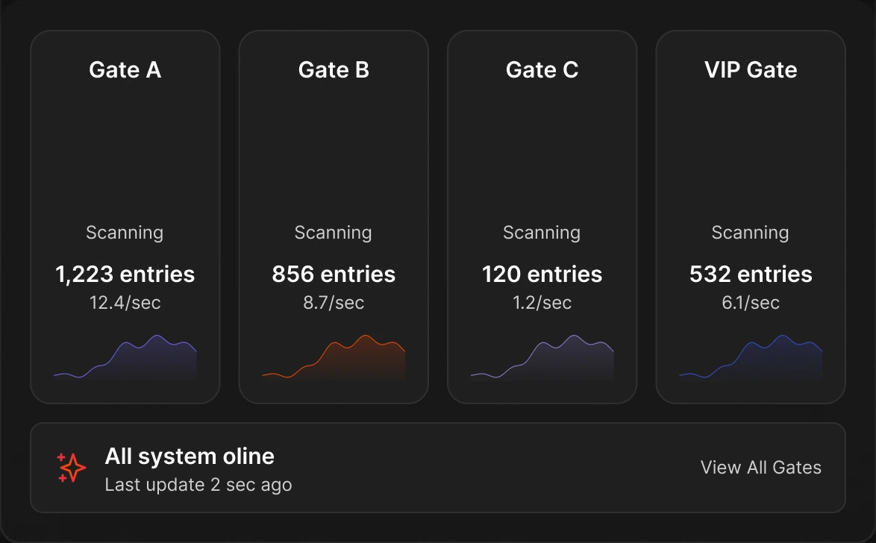Click Gate B orange sparkline chart

[x=334, y=358]
